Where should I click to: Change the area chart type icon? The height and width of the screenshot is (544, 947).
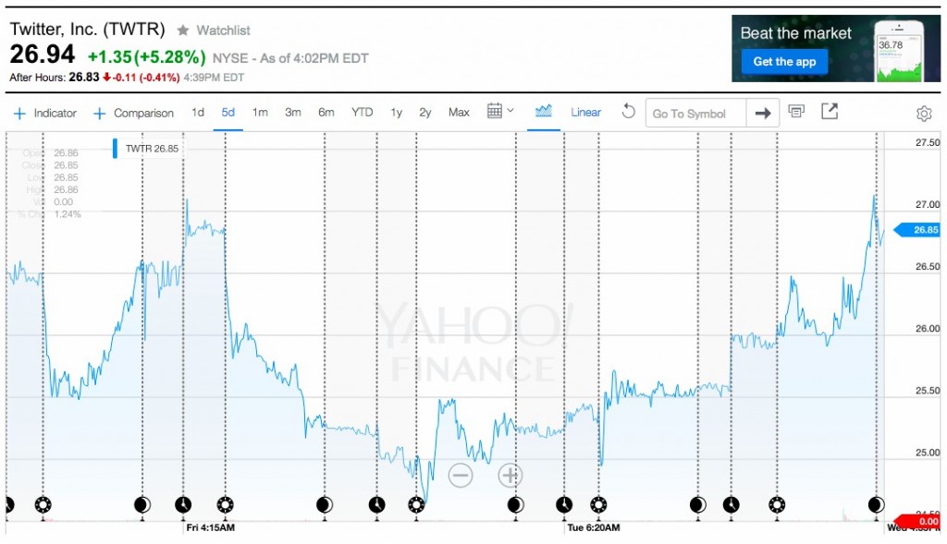pos(544,112)
